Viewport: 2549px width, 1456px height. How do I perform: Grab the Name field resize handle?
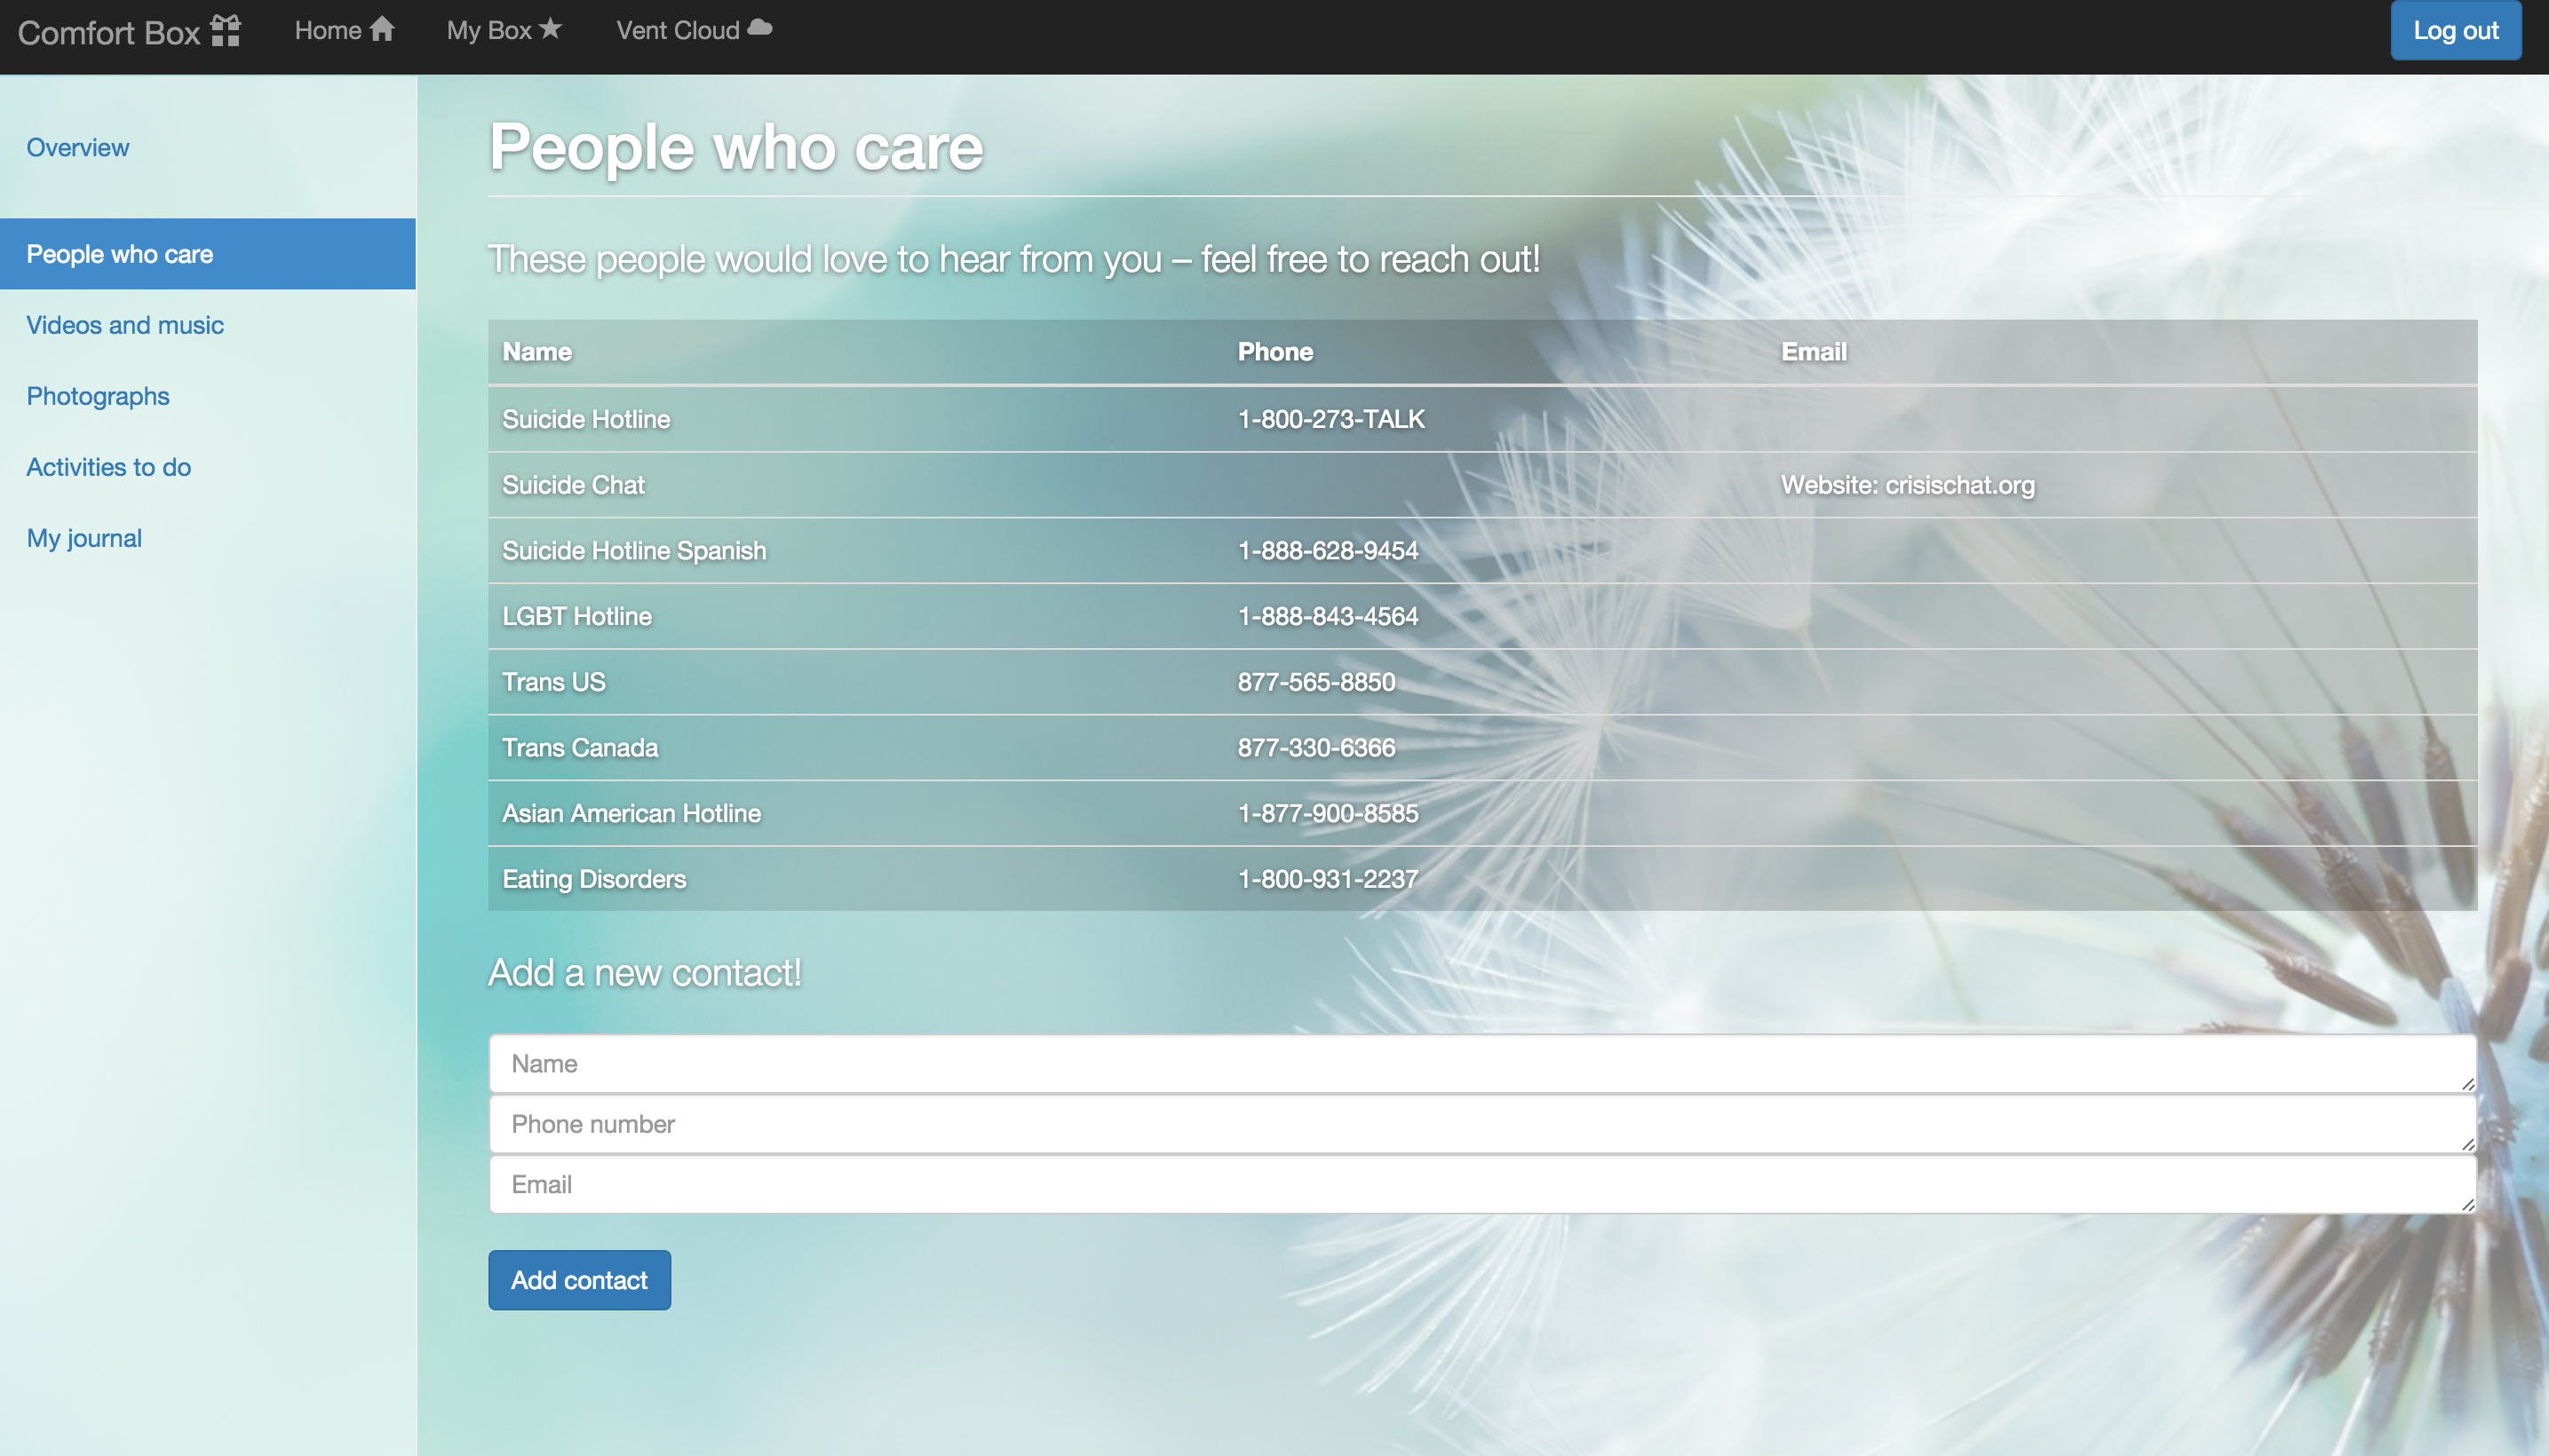[x=2467, y=1083]
